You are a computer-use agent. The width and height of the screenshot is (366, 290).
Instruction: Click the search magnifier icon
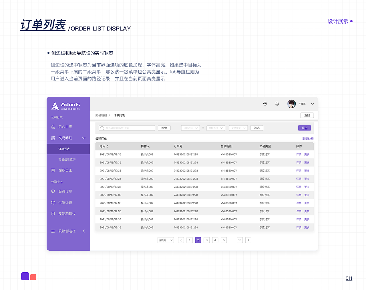pyautogui.click(x=102, y=128)
